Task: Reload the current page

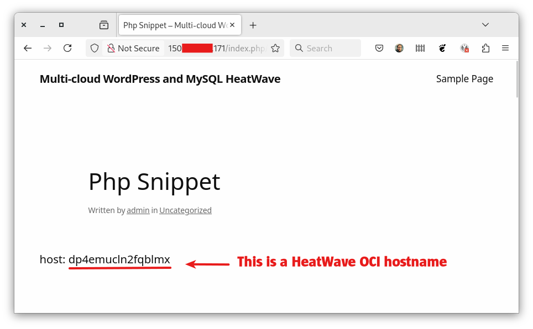Action: [x=67, y=48]
